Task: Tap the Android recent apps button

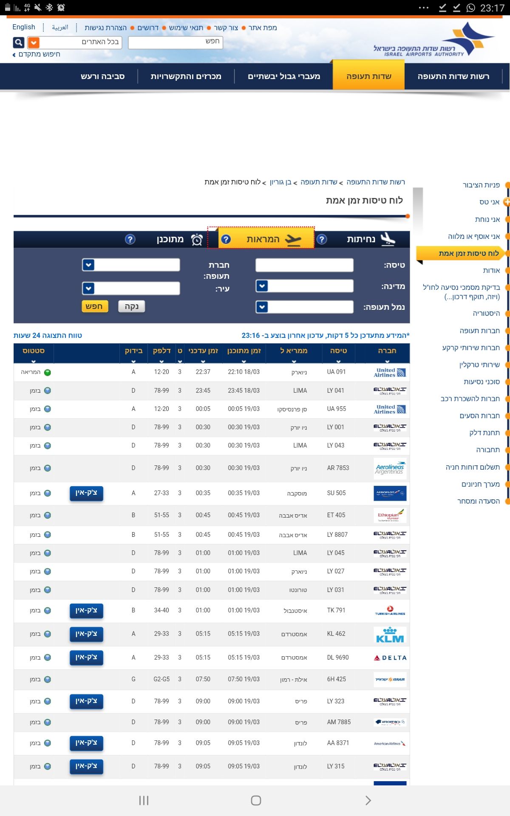Action: [144, 801]
